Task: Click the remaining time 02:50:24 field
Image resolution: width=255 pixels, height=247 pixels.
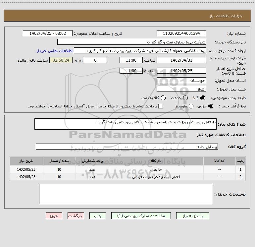Action: click(61, 60)
